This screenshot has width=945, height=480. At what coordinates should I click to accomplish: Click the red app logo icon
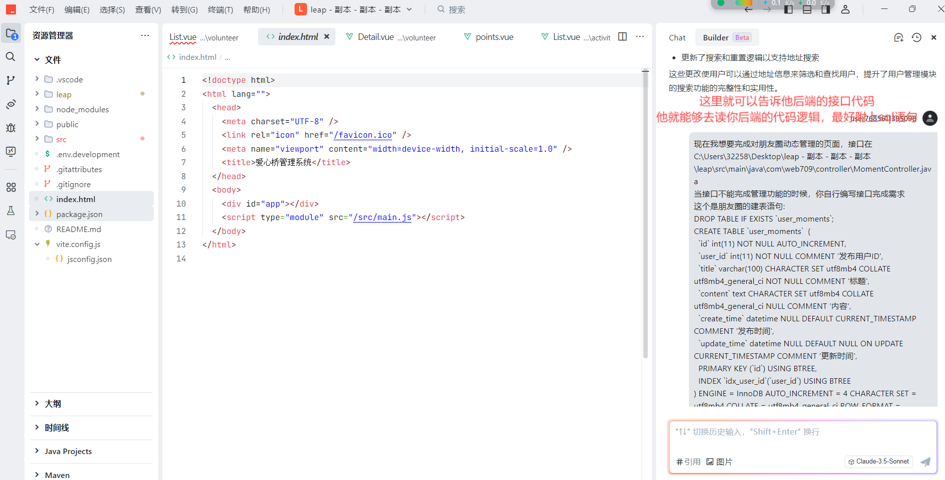coord(11,9)
